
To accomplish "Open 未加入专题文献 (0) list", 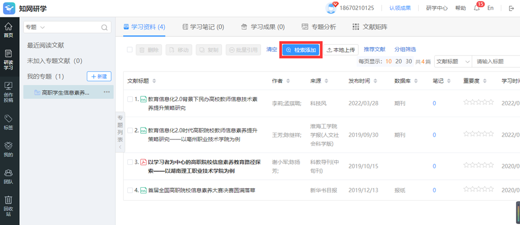I will coord(55,61).
